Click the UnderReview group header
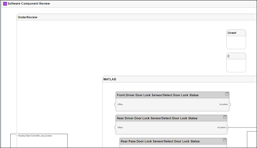 (x=137, y=17)
